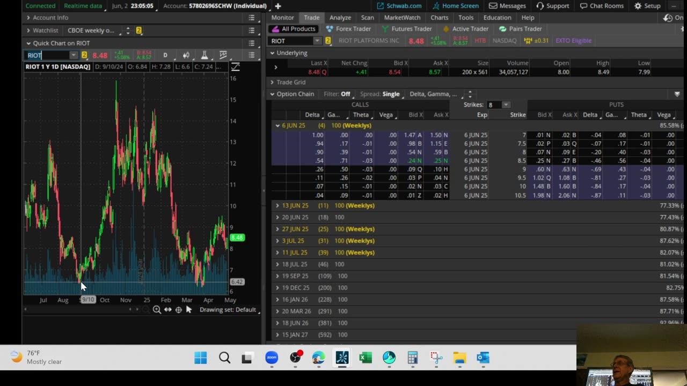The width and height of the screenshot is (687, 386).
Task: Open Trade tab RIOT symbol dropdown
Action: point(317,41)
